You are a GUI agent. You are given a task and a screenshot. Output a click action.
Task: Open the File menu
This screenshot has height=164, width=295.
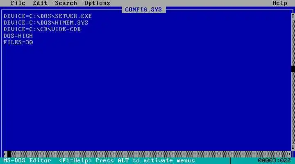pyautogui.click(x=18, y=3)
